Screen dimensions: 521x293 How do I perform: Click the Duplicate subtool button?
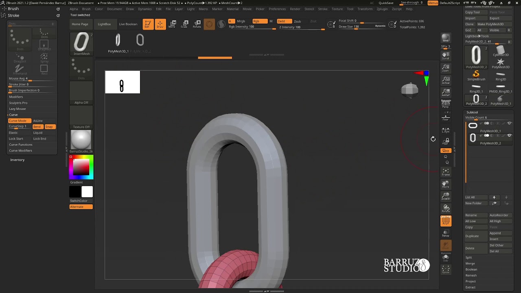tap(475, 236)
